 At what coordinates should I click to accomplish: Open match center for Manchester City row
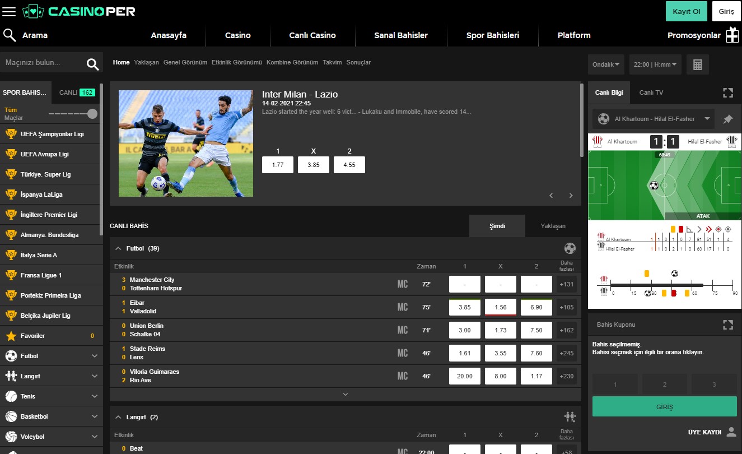click(403, 284)
